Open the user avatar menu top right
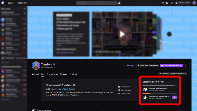This screenshot has width=197, height=111. coord(194,3)
